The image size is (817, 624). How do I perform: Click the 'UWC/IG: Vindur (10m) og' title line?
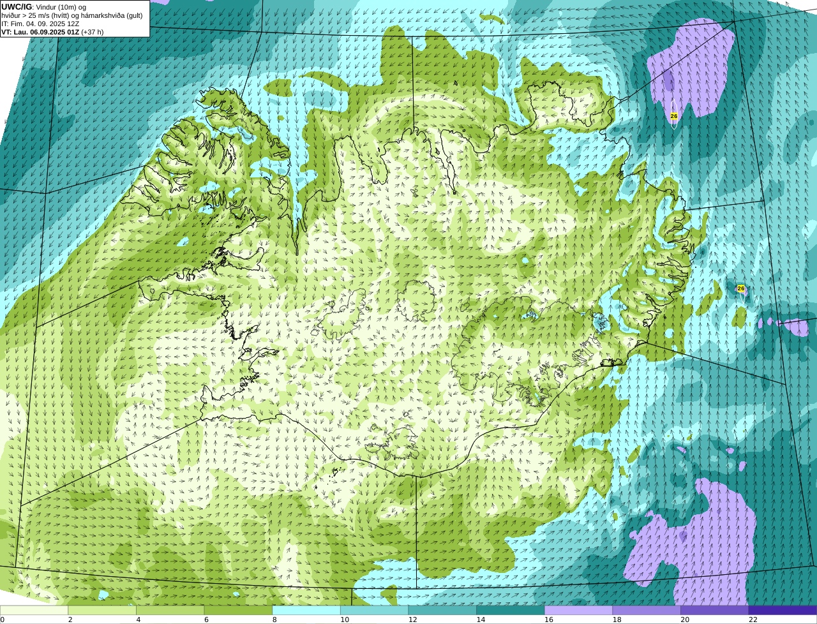coord(44,7)
